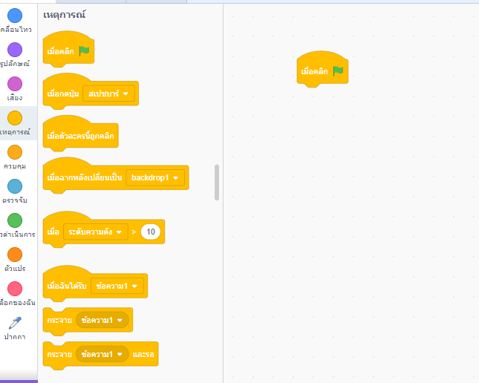Open the สเปซบาร์ key dropdown
The image size is (479, 383).
pyautogui.click(x=108, y=94)
